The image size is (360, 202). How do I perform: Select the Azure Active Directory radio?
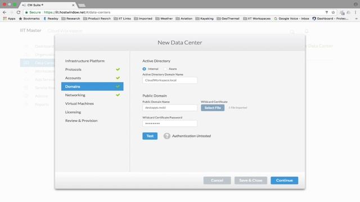pos(165,69)
